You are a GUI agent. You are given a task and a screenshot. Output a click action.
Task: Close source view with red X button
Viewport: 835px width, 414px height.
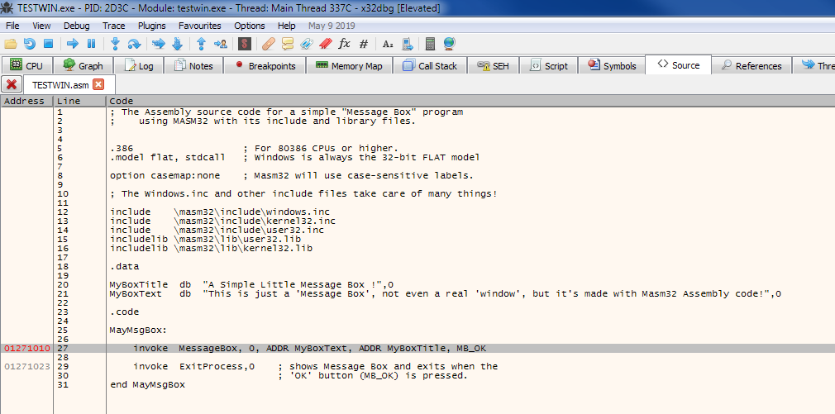(12, 84)
